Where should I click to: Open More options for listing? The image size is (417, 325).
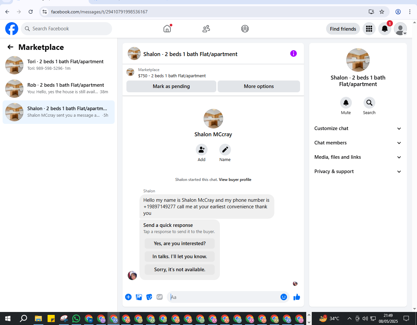click(x=259, y=86)
